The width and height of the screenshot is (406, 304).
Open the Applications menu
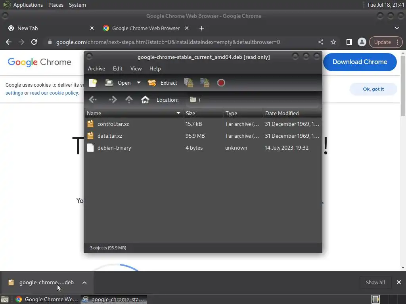tap(28, 5)
